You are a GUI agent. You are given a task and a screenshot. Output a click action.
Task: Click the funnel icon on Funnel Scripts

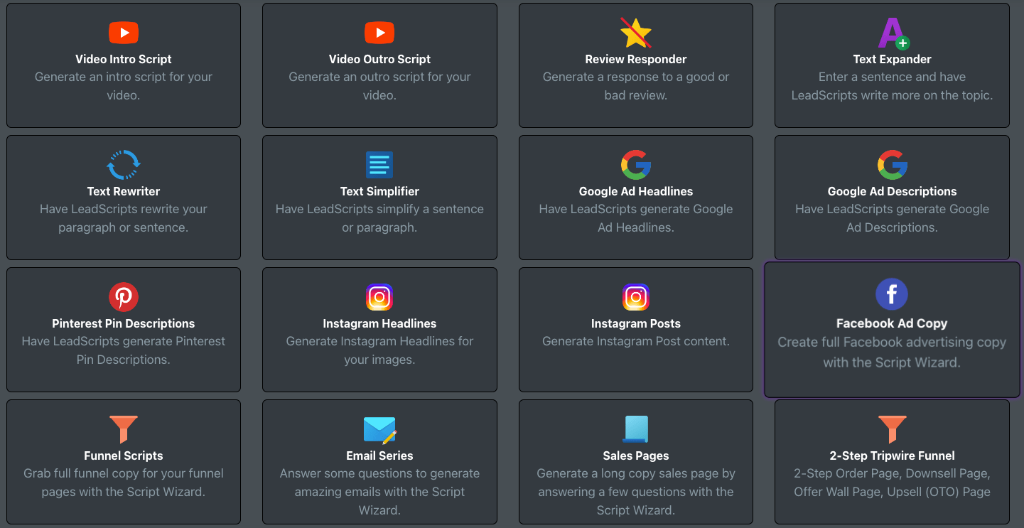click(123, 429)
